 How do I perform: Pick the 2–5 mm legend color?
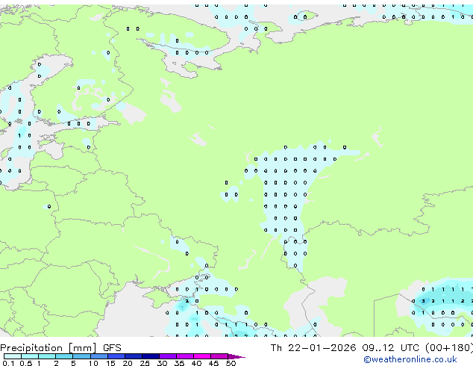(64, 356)
